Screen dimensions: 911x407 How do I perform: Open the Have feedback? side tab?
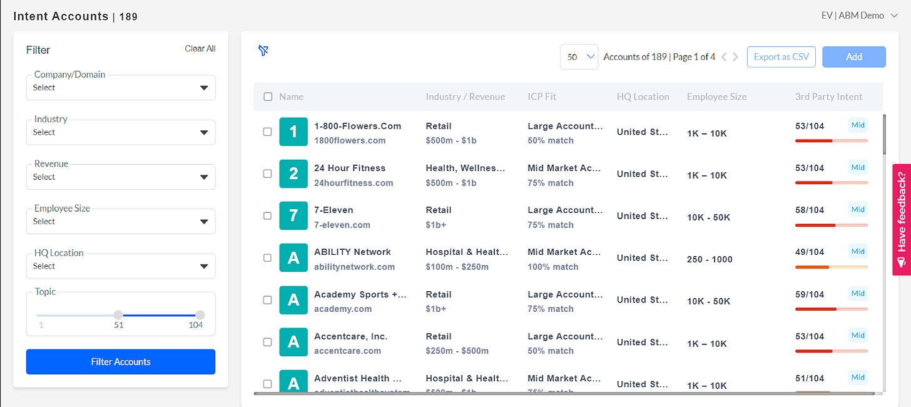click(902, 220)
